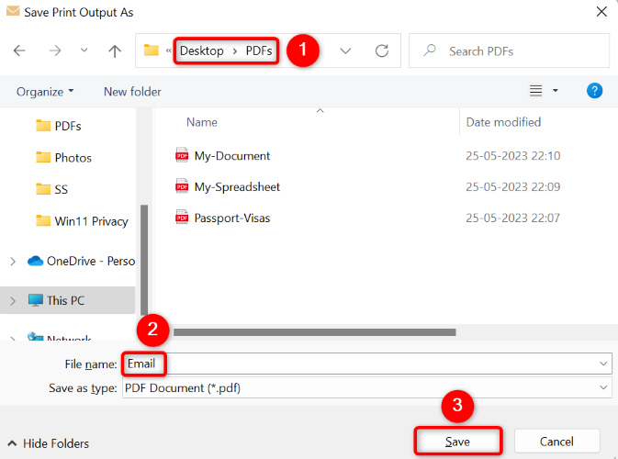Open the Organize menu
618x459 pixels.
point(45,92)
